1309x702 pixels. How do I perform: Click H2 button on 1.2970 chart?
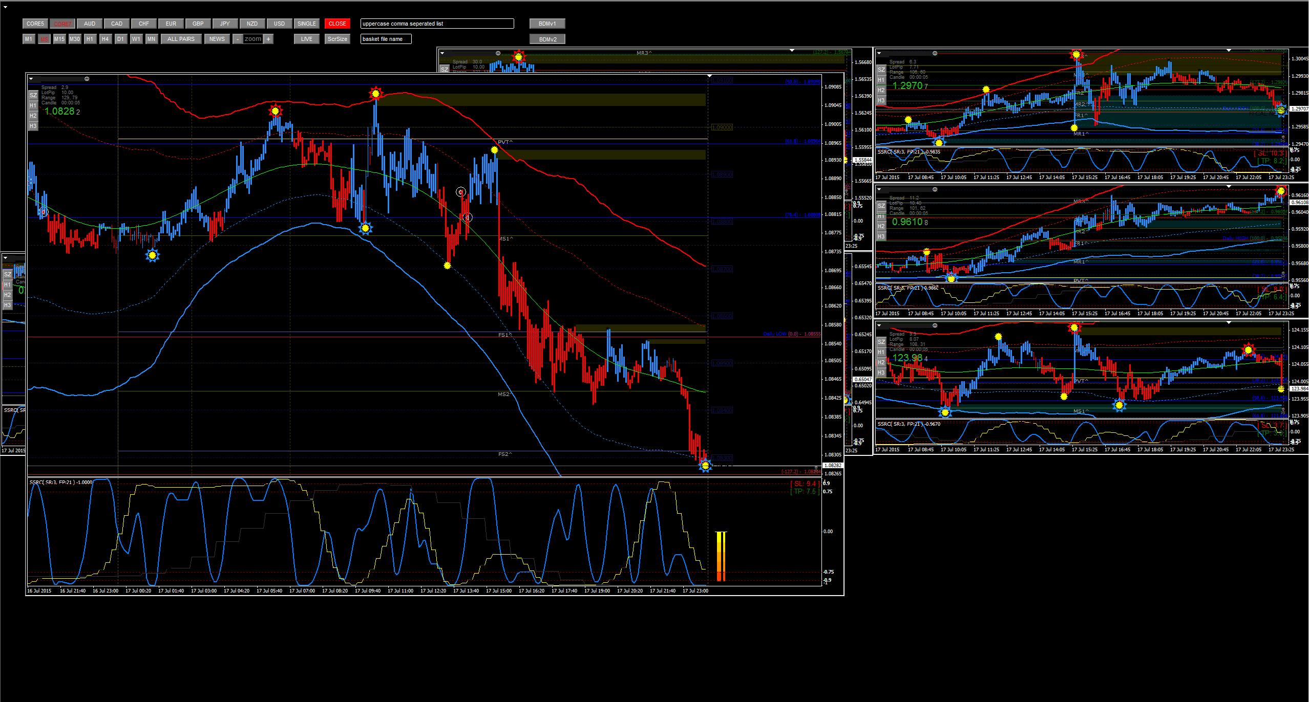tap(881, 91)
